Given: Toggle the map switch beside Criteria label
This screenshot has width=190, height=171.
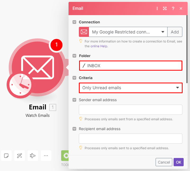Looking at the screenshot, I should tap(75, 78).
